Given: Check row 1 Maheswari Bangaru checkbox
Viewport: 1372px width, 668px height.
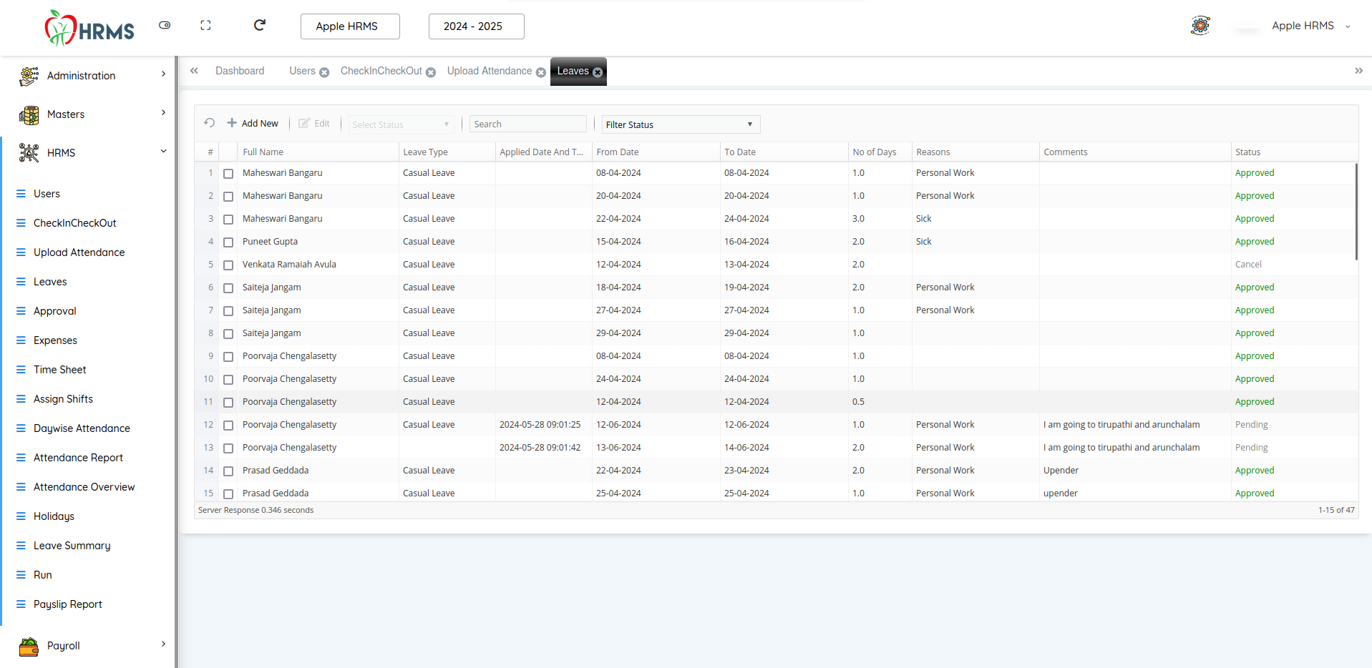Looking at the screenshot, I should coord(228,174).
